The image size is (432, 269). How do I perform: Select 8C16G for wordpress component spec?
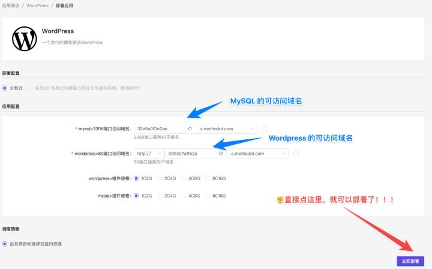point(208,178)
